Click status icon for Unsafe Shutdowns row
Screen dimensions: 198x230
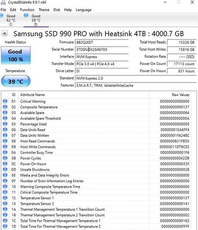[x=5, y=170]
